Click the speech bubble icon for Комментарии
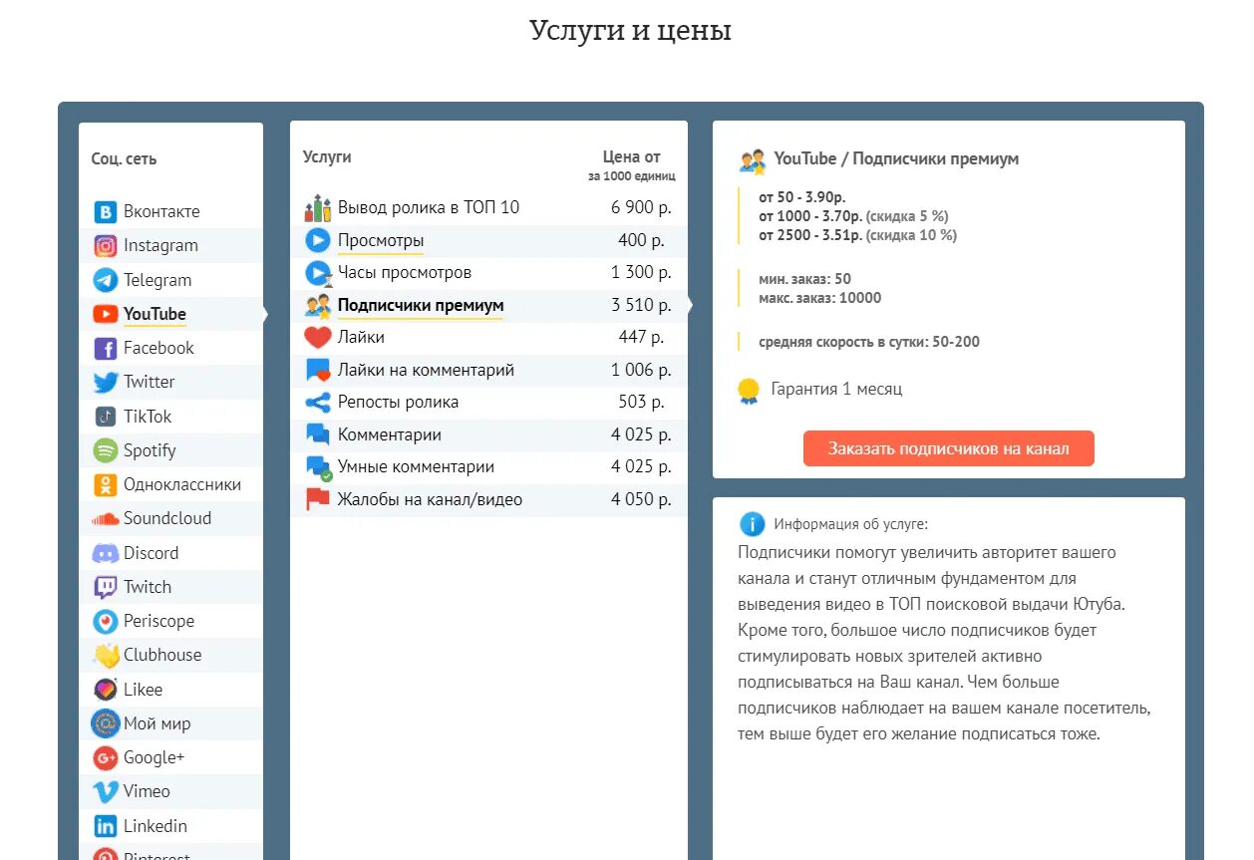This screenshot has height=860, width=1254. coord(317,435)
